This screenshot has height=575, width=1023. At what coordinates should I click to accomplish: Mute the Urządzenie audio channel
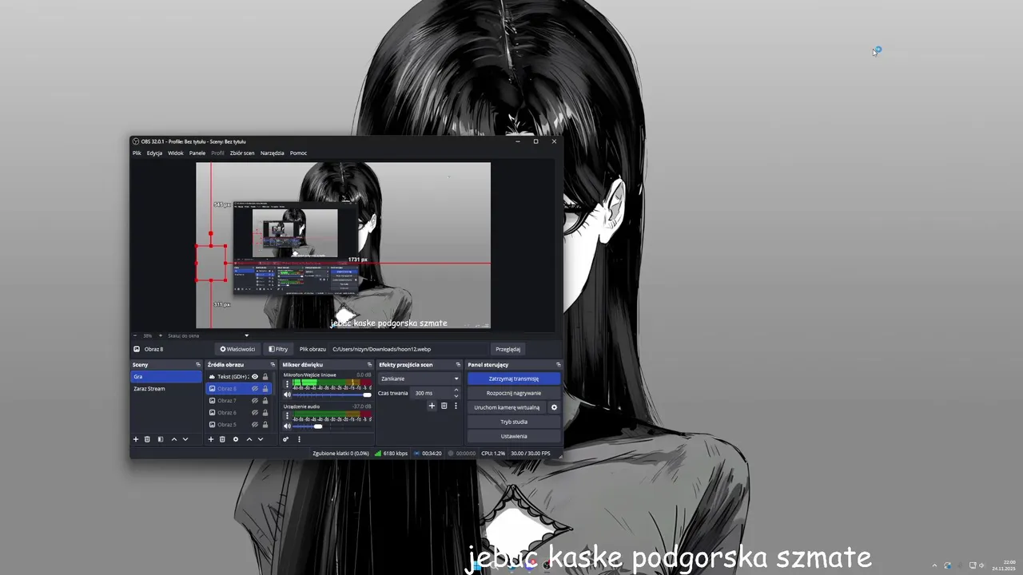pyautogui.click(x=288, y=426)
